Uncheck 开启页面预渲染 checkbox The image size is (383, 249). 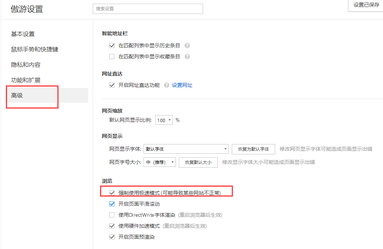click(x=112, y=237)
